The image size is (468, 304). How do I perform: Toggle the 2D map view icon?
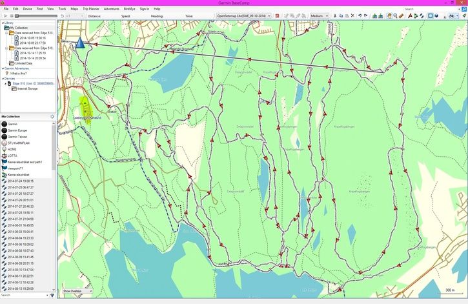[x=431, y=15]
